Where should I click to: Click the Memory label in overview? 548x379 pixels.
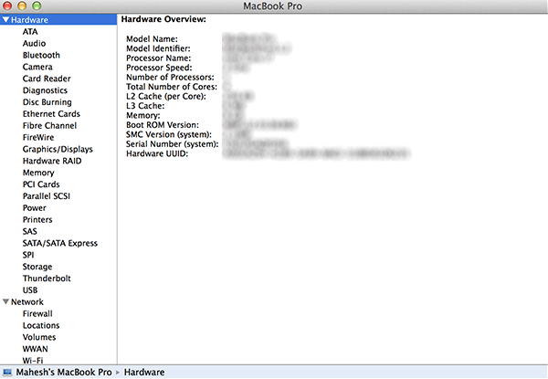click(143, 115)
